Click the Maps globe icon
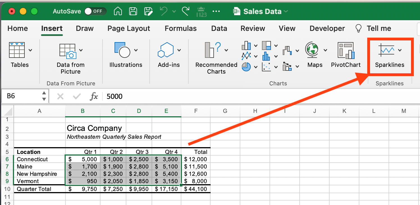Image resolution: width=420 pixels, height=205 pixels. [x=312, y=50]
